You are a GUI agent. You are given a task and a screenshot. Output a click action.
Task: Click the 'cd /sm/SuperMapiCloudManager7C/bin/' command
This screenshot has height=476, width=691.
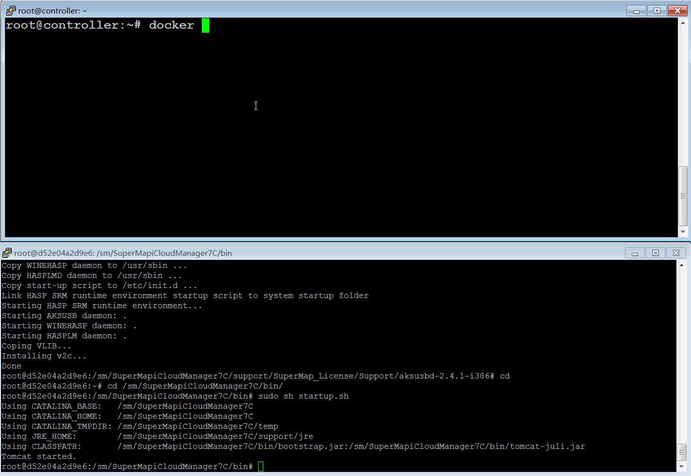[195, 386]
